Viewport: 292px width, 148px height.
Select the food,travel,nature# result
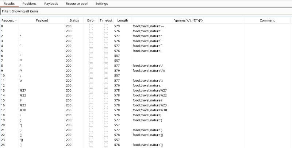click(x=148, y=100)
